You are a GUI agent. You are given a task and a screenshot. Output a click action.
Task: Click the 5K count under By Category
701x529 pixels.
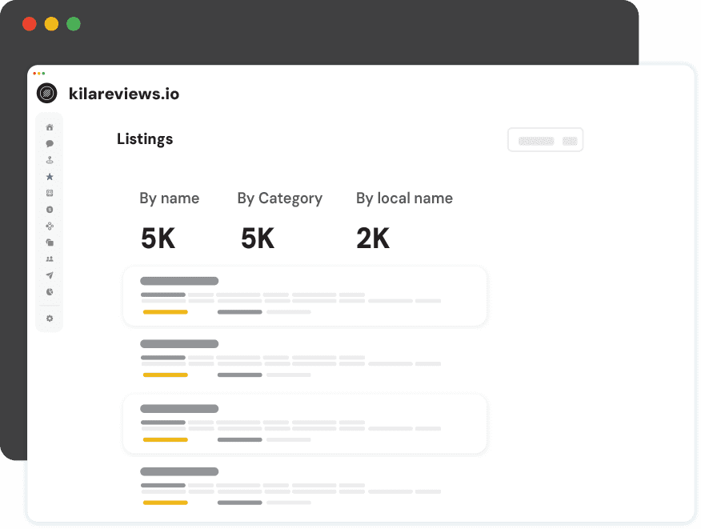point(258,238)
